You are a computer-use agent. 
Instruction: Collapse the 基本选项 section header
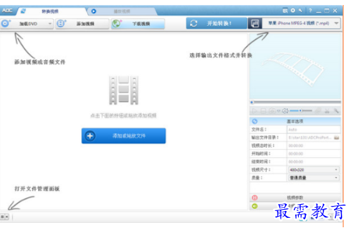coord(295,121)
